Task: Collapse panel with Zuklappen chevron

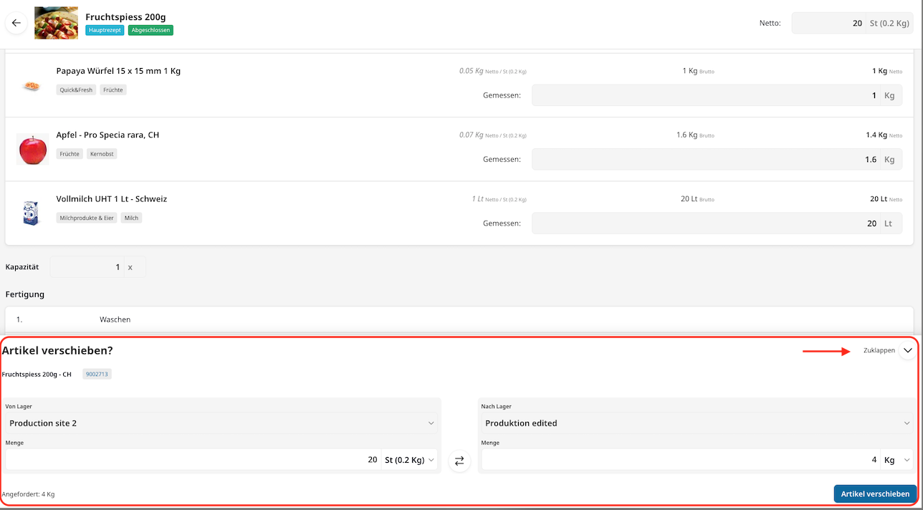Action: point(907,350)
